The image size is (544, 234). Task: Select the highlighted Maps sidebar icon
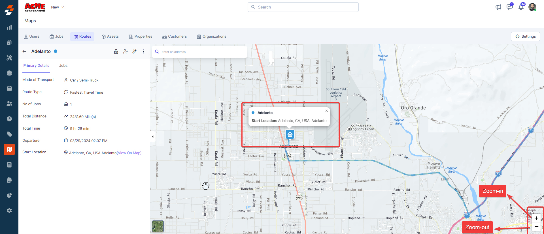(x=9, y=149)
